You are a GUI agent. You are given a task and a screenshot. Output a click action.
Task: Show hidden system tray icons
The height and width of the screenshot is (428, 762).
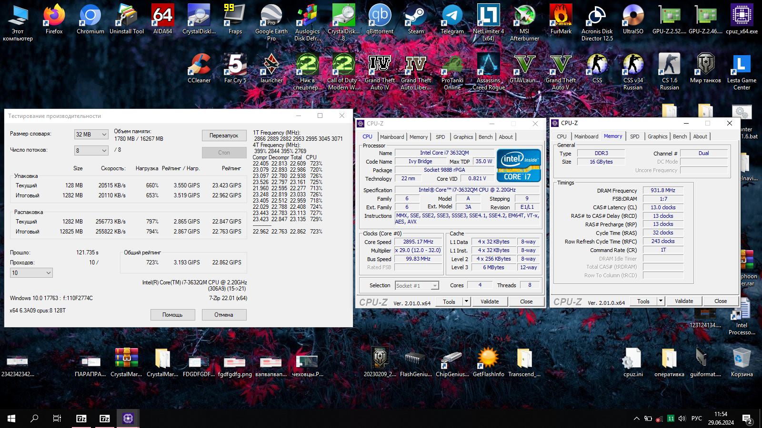point(636,418)
